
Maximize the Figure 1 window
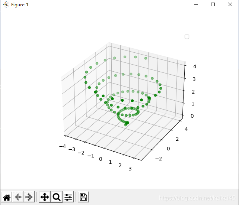tap(213, 4)
